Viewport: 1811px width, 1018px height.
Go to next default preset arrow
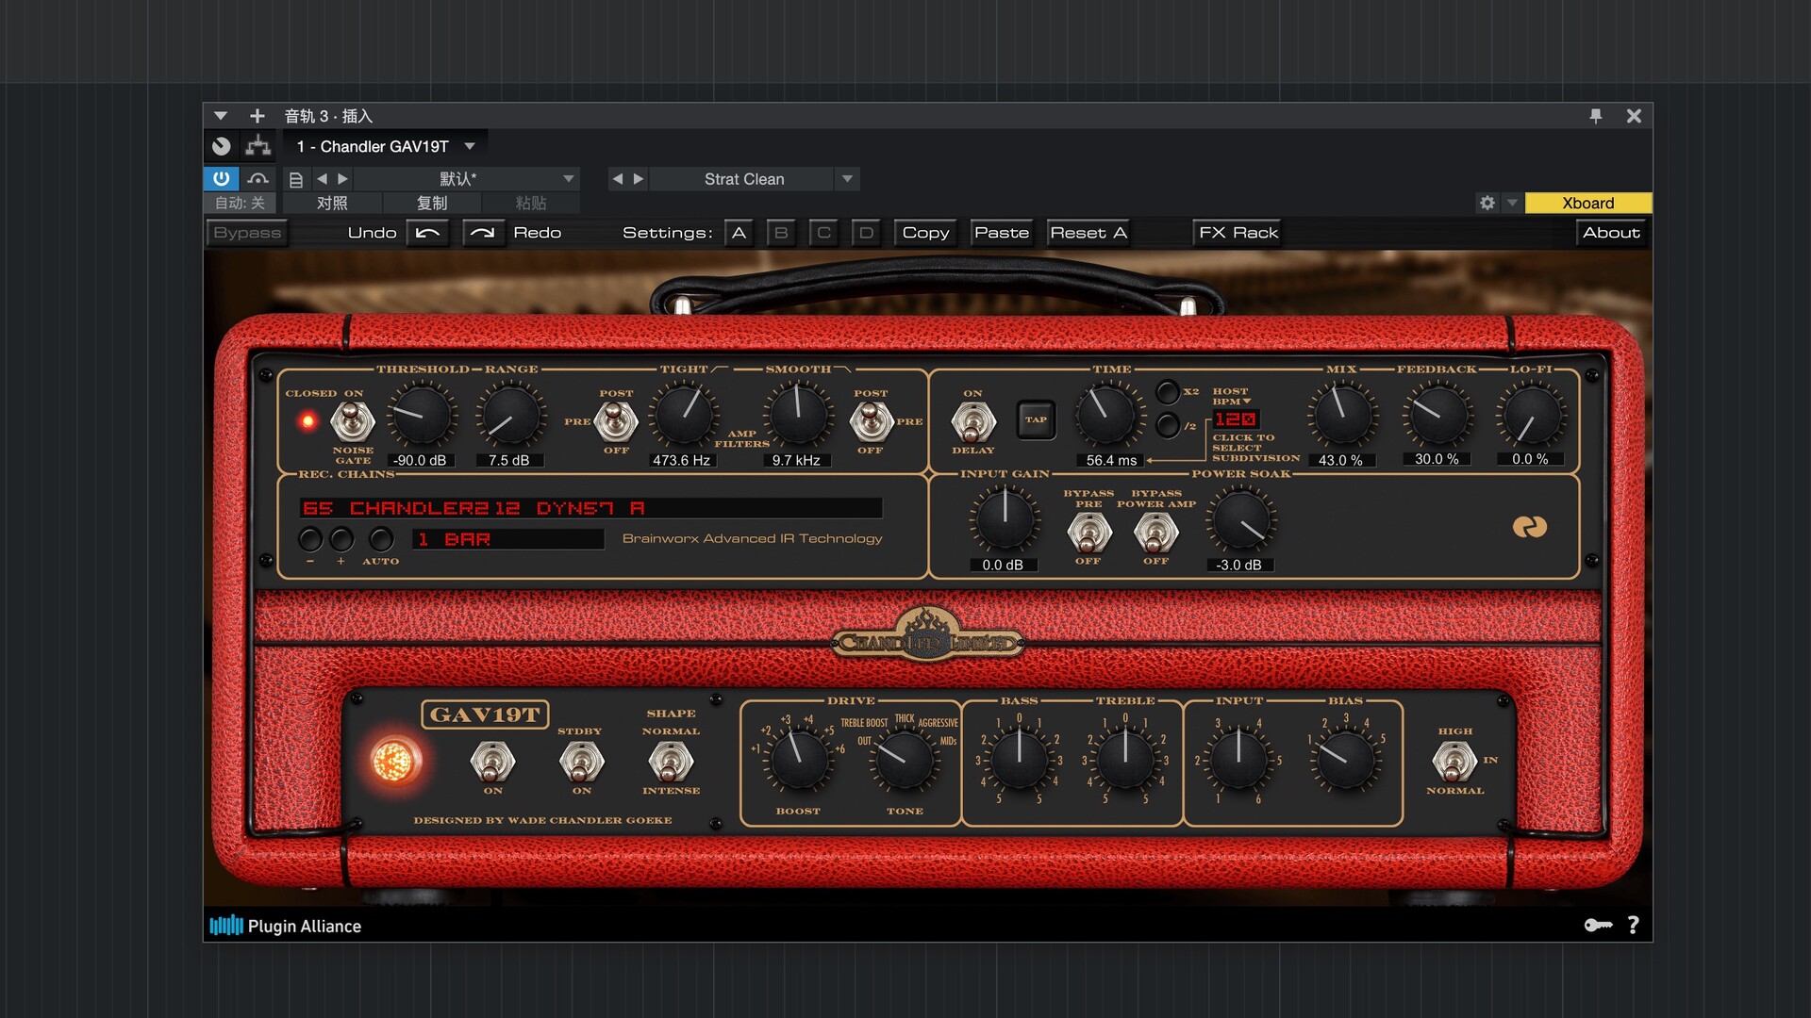click(342, 178)
